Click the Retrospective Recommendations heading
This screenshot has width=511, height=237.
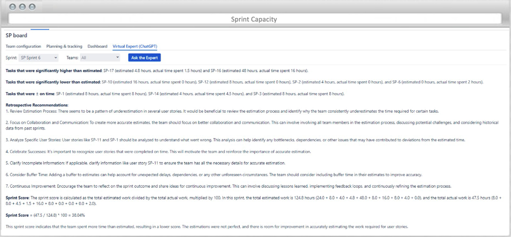[37, 105]
